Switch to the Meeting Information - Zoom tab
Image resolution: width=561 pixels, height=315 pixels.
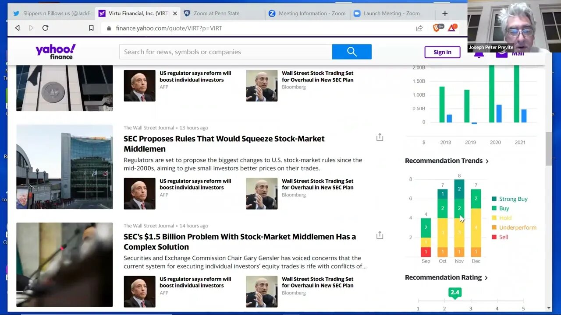(307, 13)
